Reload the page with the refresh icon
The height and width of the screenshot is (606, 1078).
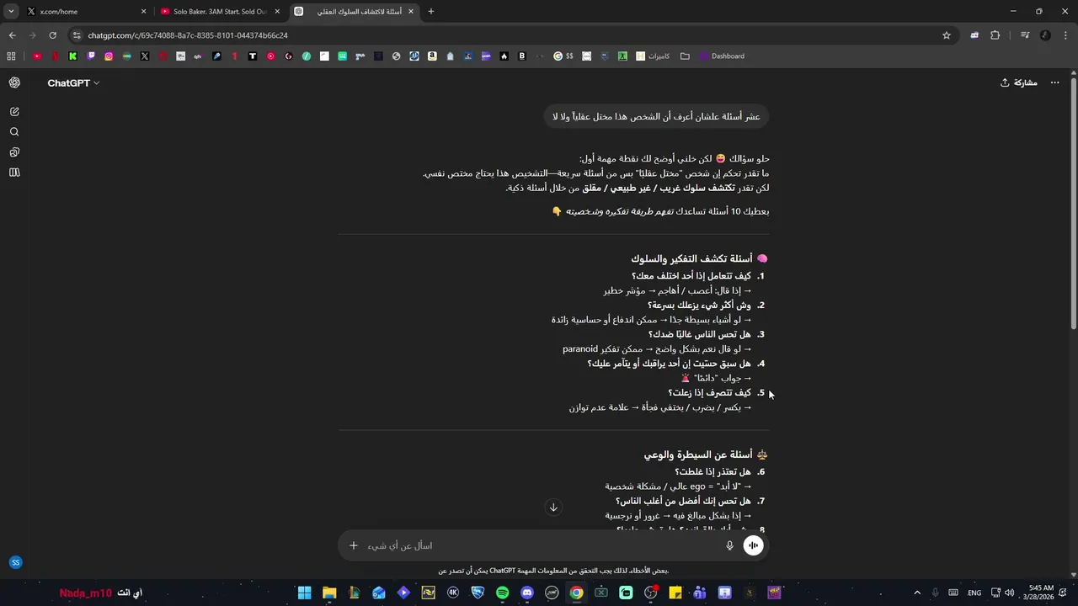click(52, 35)
